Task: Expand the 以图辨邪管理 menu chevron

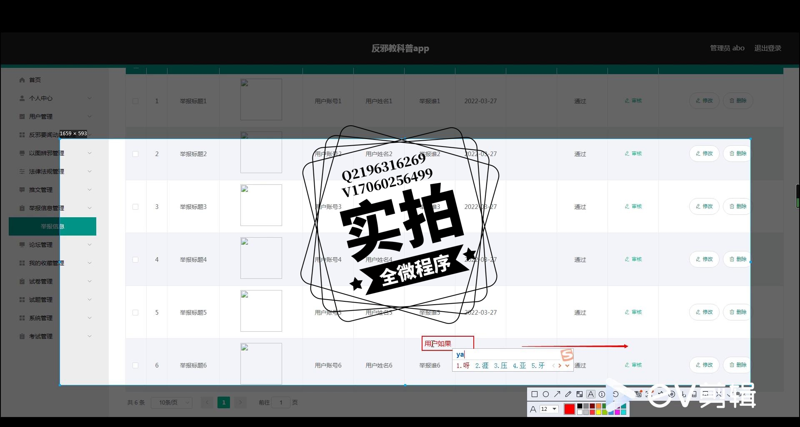Action: click(90, 153)
